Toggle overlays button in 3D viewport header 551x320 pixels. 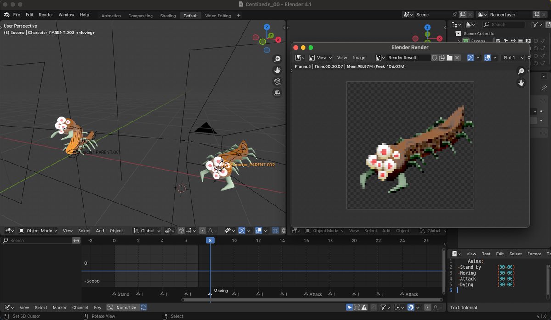(x=259, y=231)
